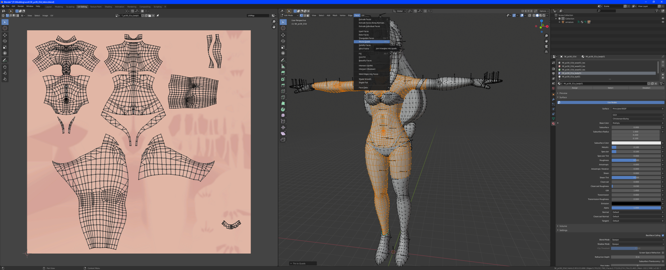Open the Object Data properties tab
666x270 pixels.
(x=553, y=119)
